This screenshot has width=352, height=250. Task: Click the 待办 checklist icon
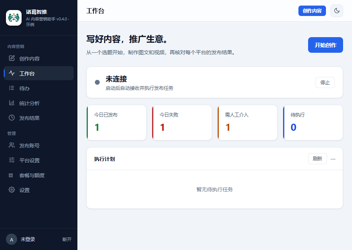pyautogui.click(x=12, y=88)
